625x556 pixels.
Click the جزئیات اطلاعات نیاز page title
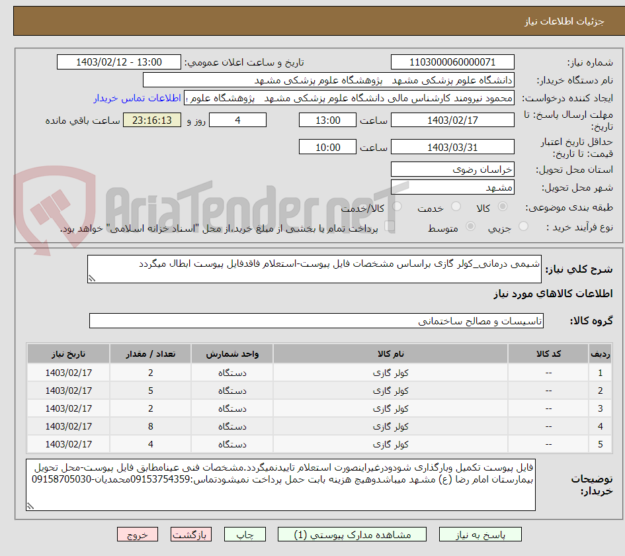coord(564,21)
